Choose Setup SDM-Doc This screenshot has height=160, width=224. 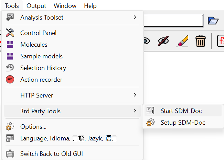click(183, 123)
